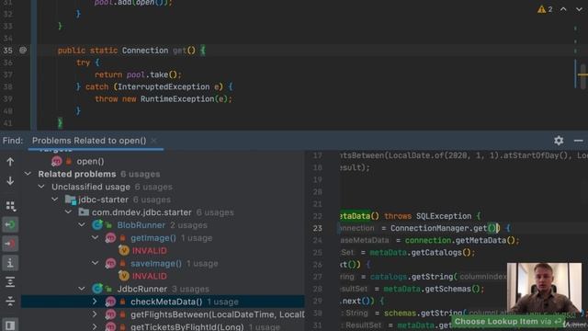Collapse the JdbcRunner class node
This screenshot has width=588, height=331.
tap(82, 289)
